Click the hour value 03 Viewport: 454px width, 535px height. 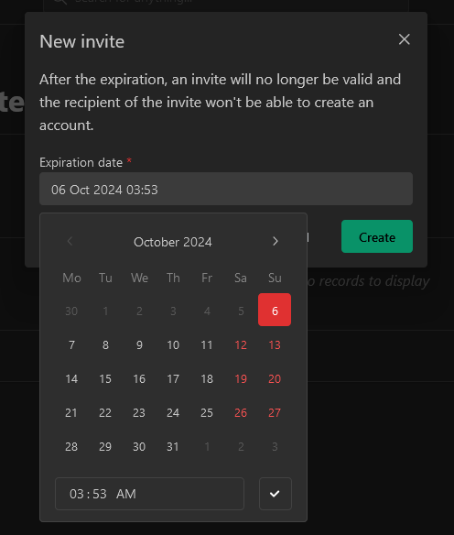click(x=76, y=494)
